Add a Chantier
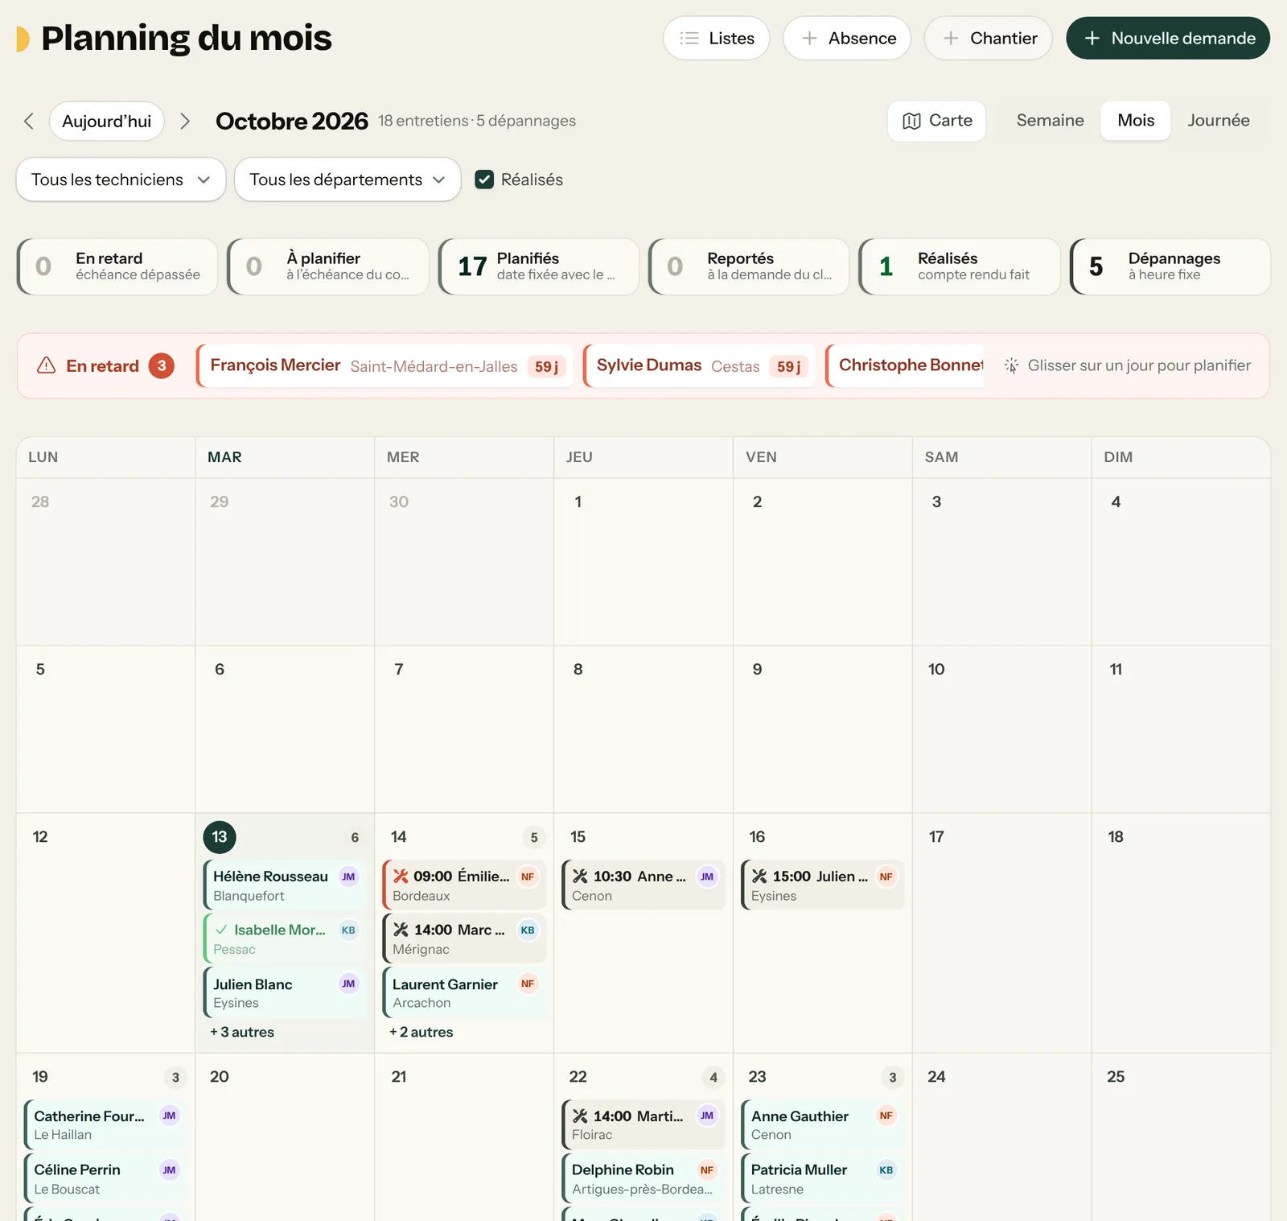The image size is (1287, 1221). [989, 38]
